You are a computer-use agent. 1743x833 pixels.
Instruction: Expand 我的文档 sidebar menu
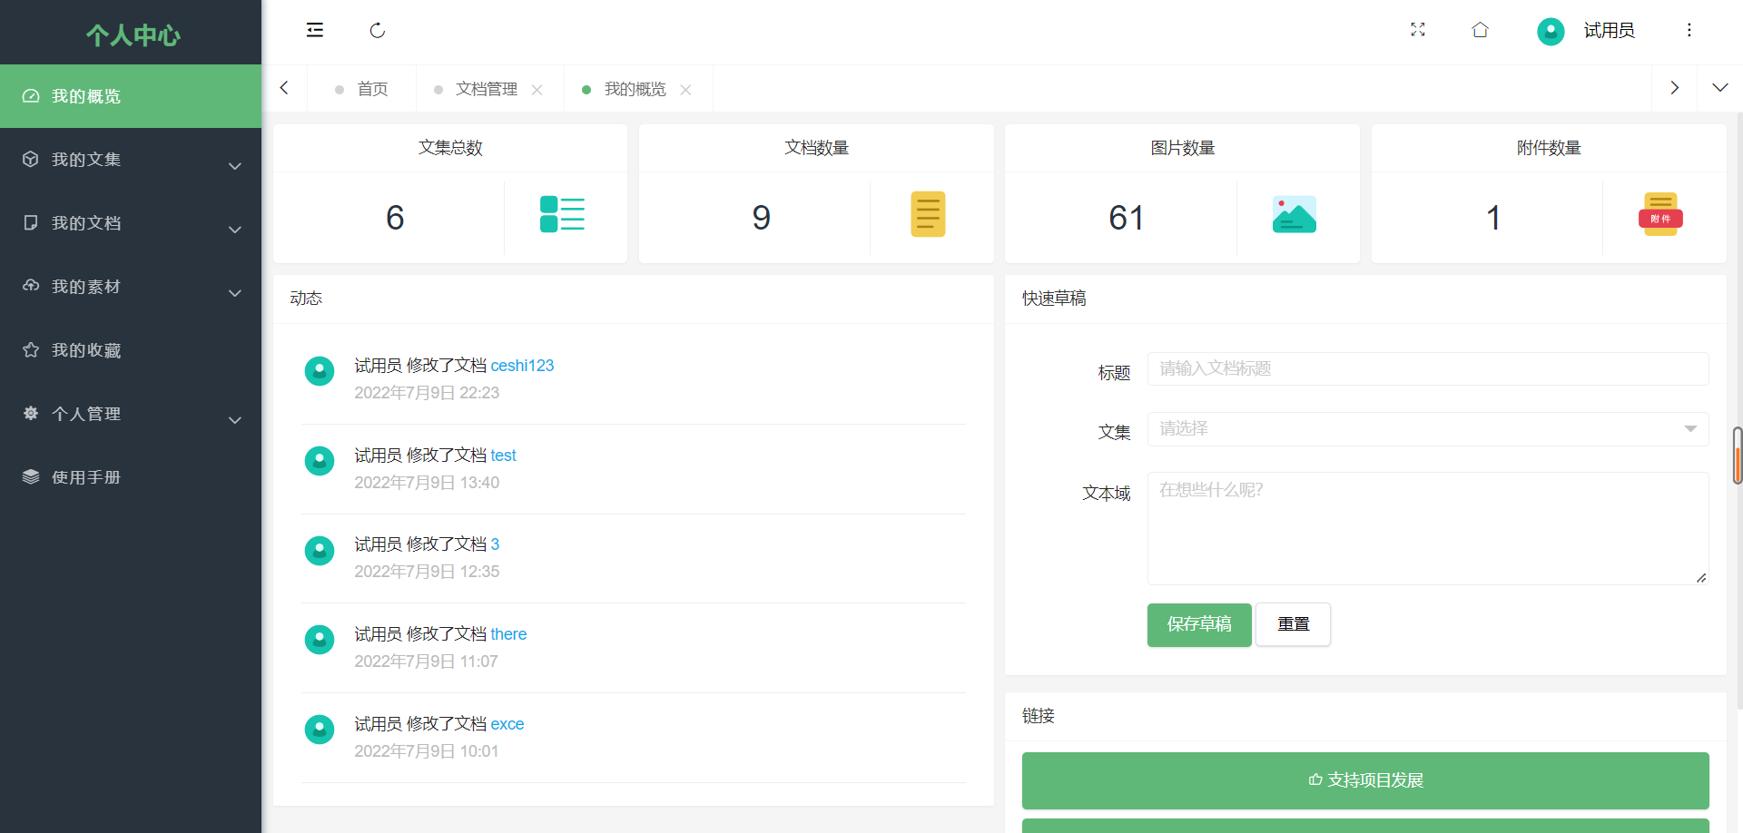coord(131,223)
